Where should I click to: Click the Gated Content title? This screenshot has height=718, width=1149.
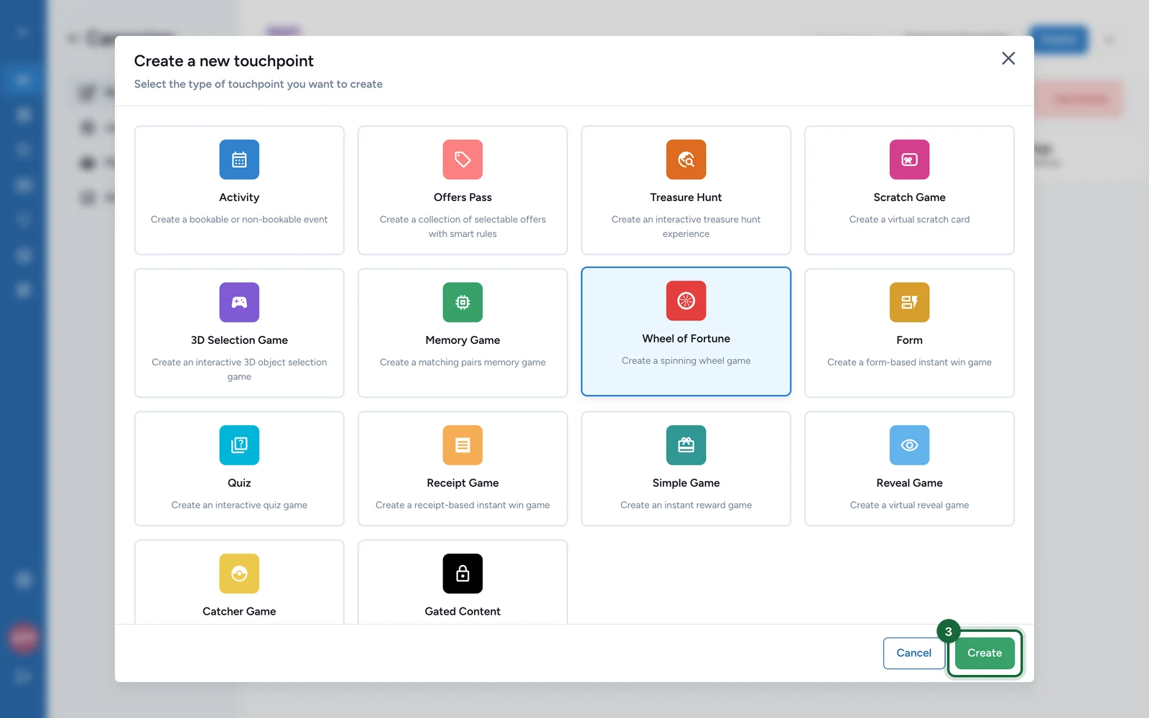(462, 612)
